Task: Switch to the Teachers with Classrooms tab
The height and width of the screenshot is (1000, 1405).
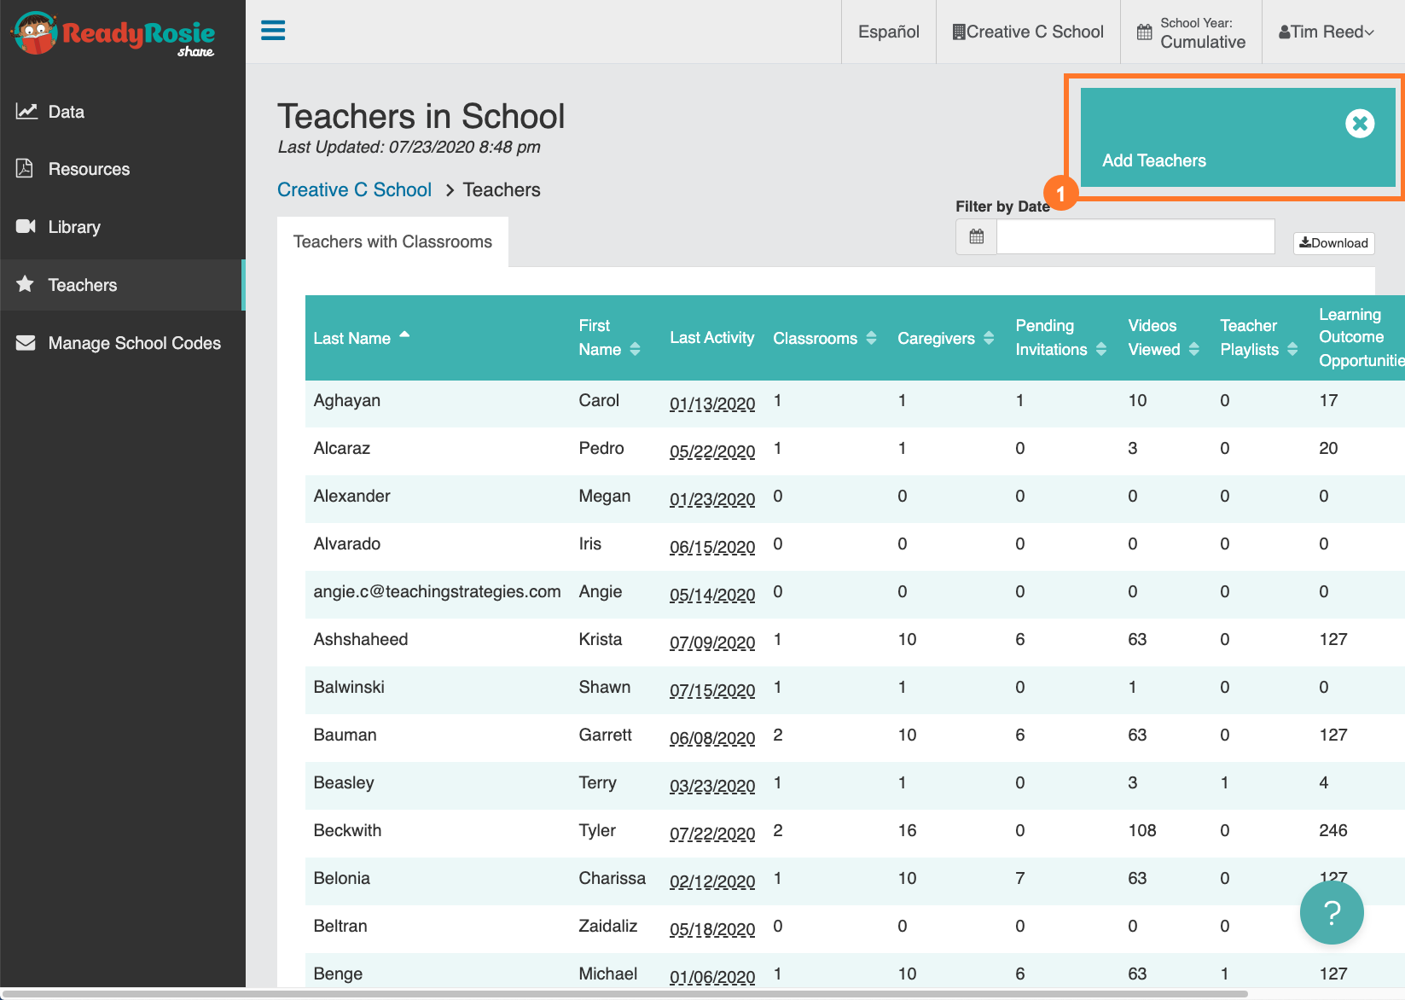Action: click(x=392, y=241)
